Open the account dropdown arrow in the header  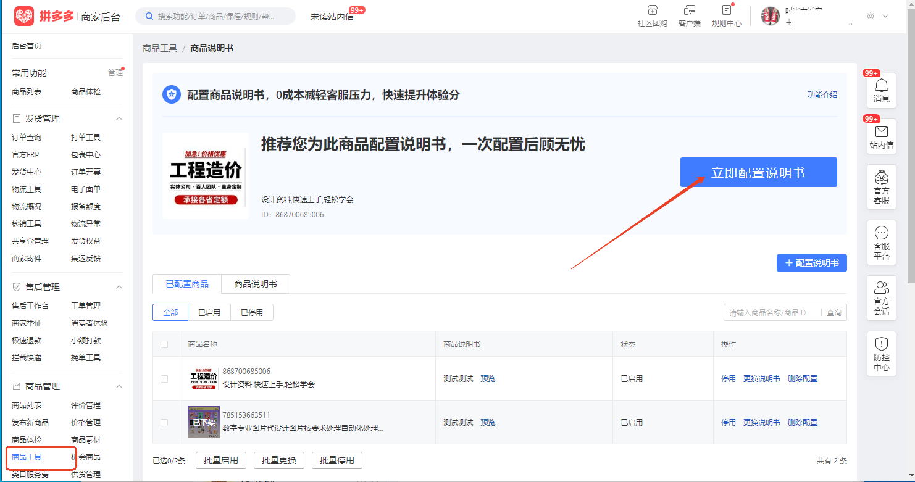pyautogui.click(x=885, y=16)
